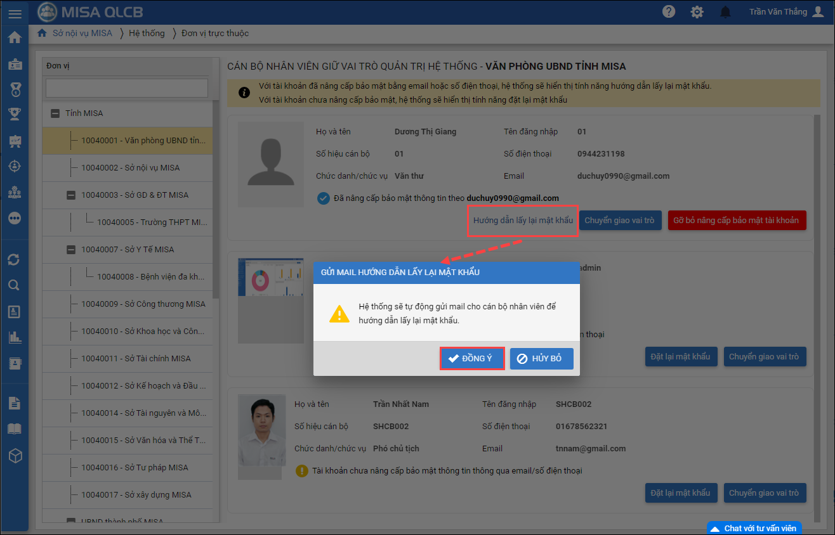Open the Trần Văn Thắng user menu
835x535 pixels.
pos(786,12)
